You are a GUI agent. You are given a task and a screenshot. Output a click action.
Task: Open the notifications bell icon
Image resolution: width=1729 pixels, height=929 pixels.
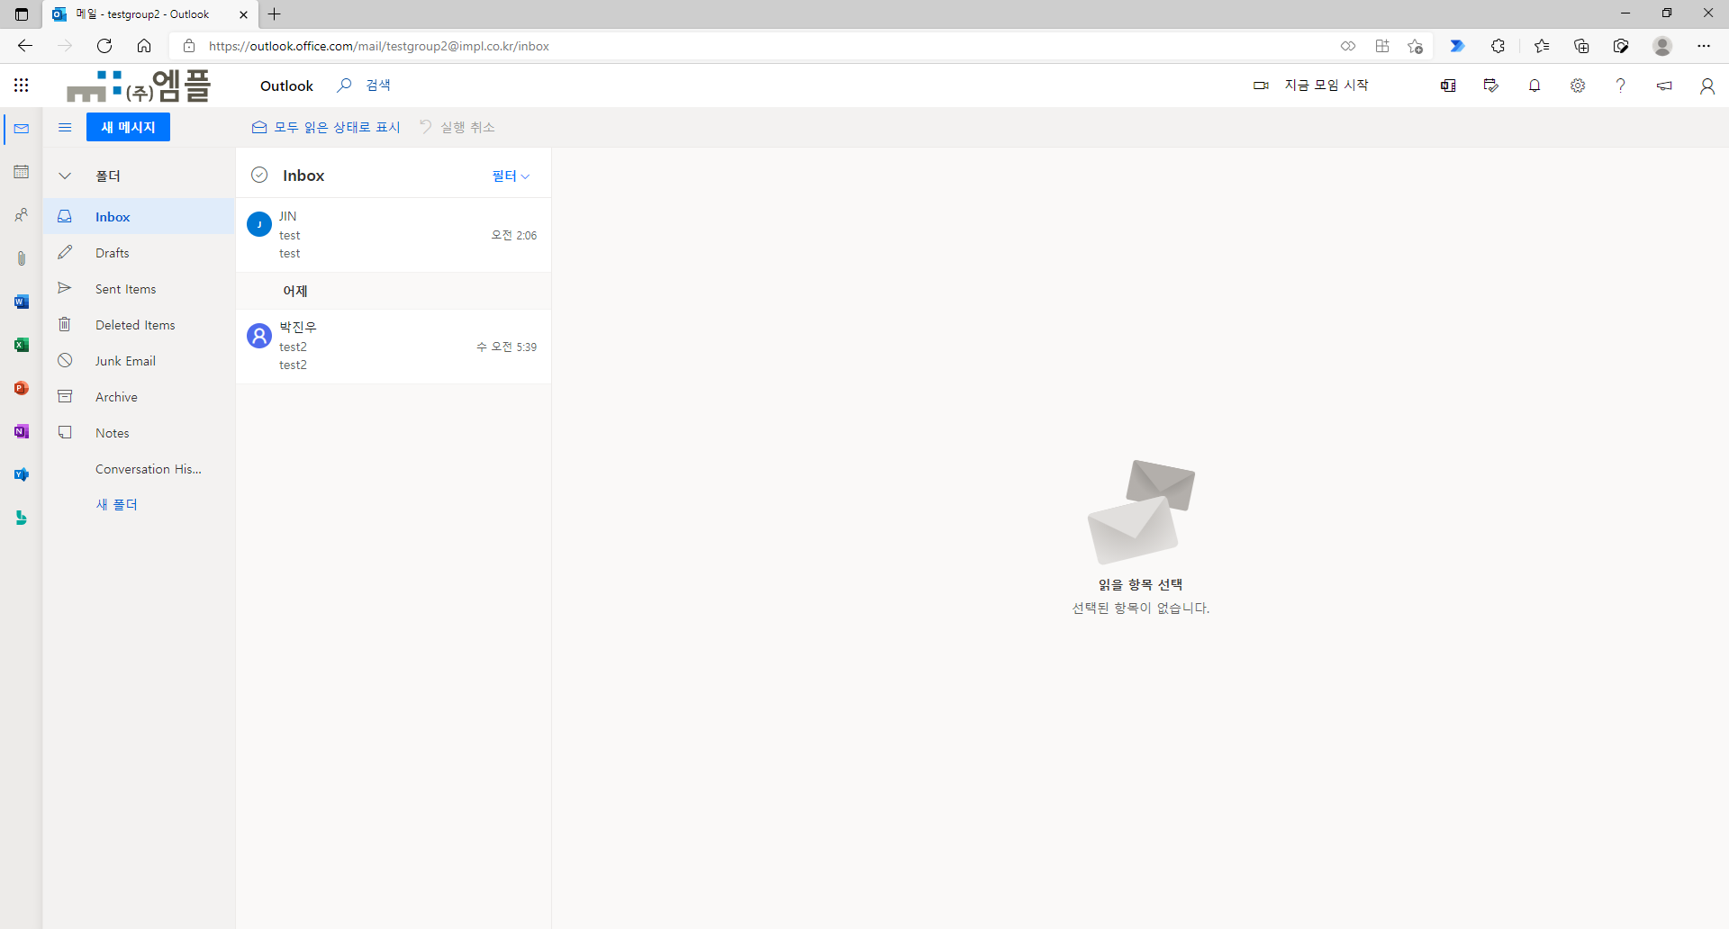tap(1534, 86)
